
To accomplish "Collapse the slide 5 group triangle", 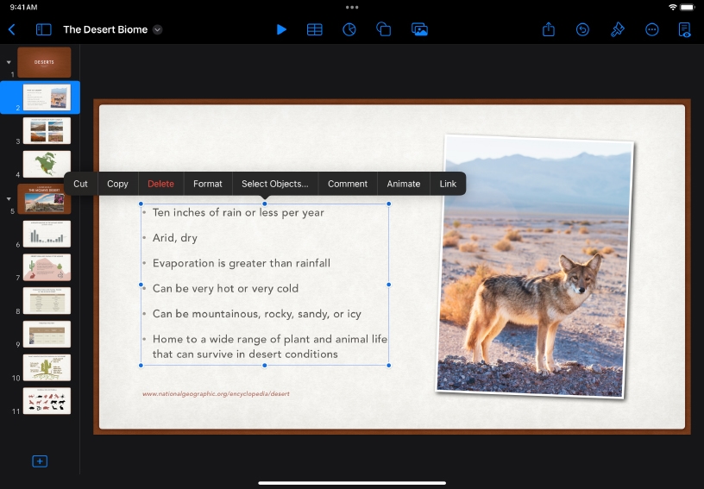I will tap(9, 198).
